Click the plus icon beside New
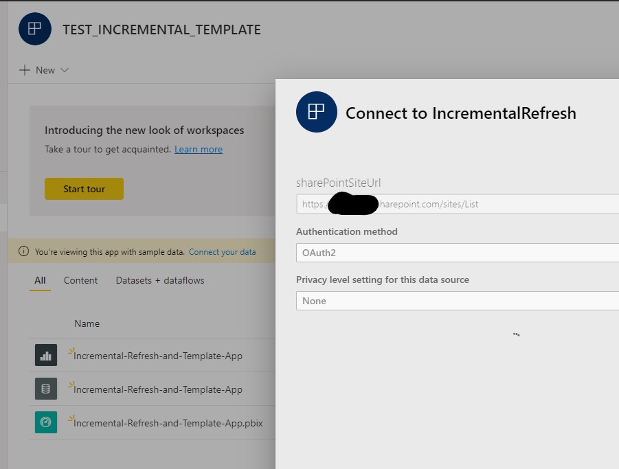This screenshot has width=619, height=469. pos(25,70)
